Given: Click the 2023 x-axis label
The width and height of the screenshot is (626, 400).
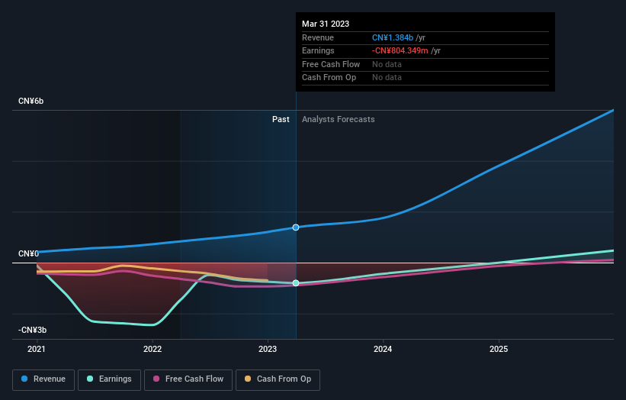Looking at the screenshot, I should coord(268,350).
